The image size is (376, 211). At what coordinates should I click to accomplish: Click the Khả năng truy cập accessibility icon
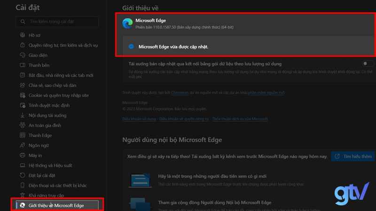tap(22, 195)
